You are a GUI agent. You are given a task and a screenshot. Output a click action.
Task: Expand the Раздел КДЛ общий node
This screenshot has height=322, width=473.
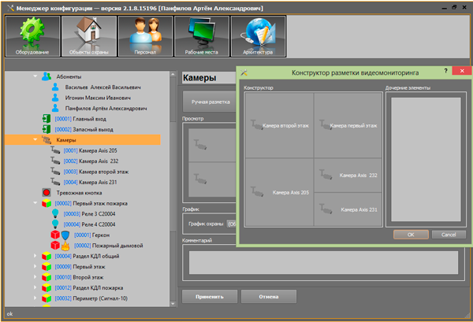tap(35, 257)
